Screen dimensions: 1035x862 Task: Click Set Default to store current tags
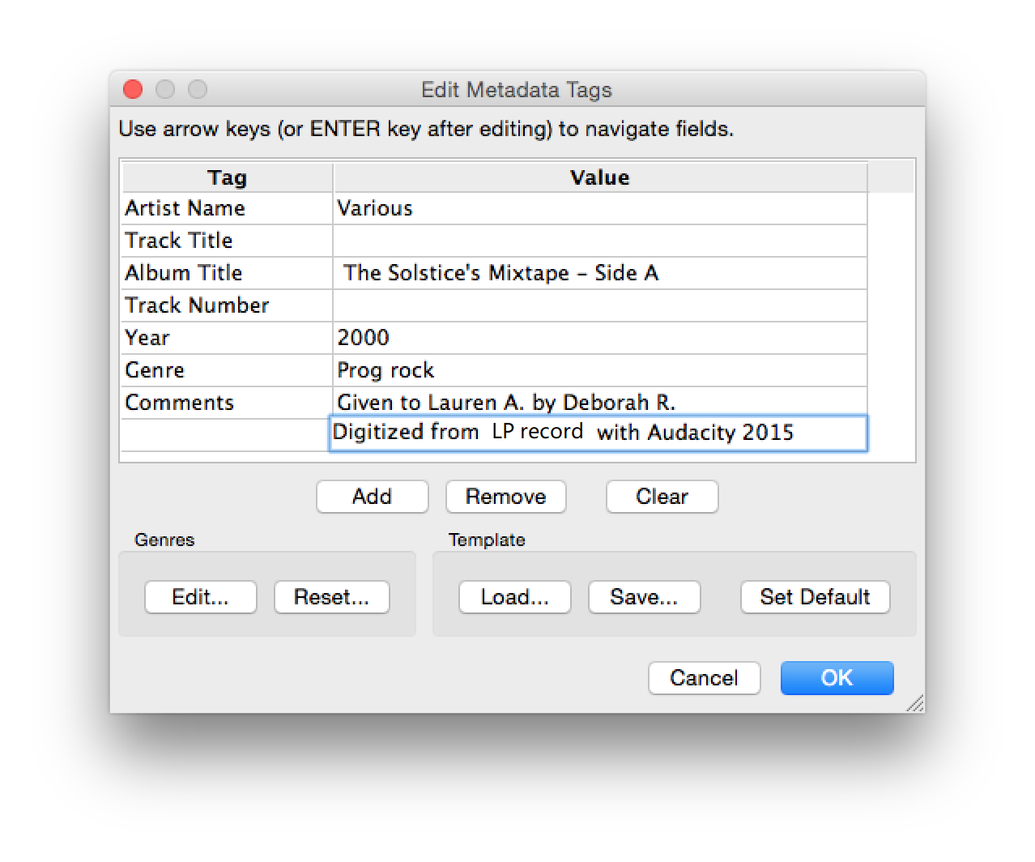(815, 597)
